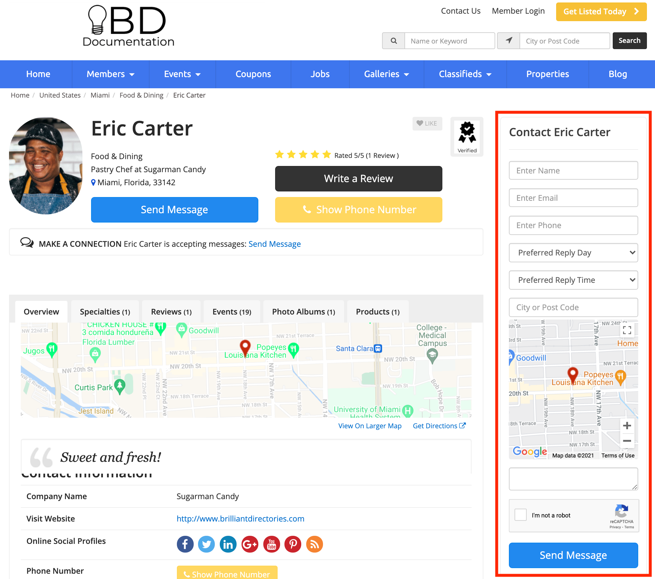Viewport: 655px width, 579px height.
Task: Open the Twitter social profile icon
Action: (206, 544)
